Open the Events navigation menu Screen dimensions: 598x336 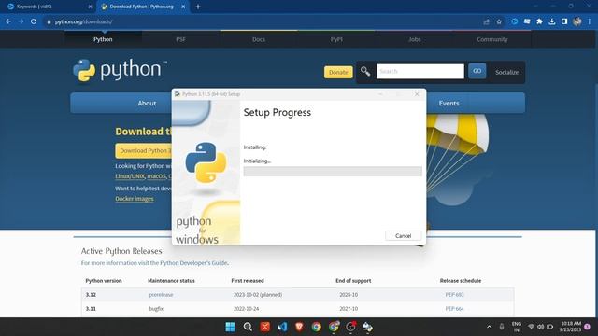click(x=448, y=104)
